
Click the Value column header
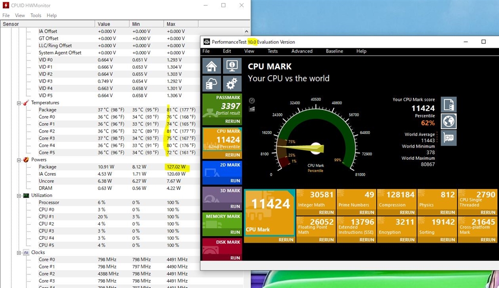pyautogui.click(x=112, y=24)
